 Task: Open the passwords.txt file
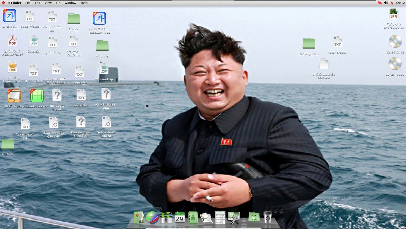click(x=337, y=42)
